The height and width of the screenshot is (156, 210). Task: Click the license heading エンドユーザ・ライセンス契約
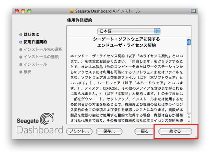(126, 45)
